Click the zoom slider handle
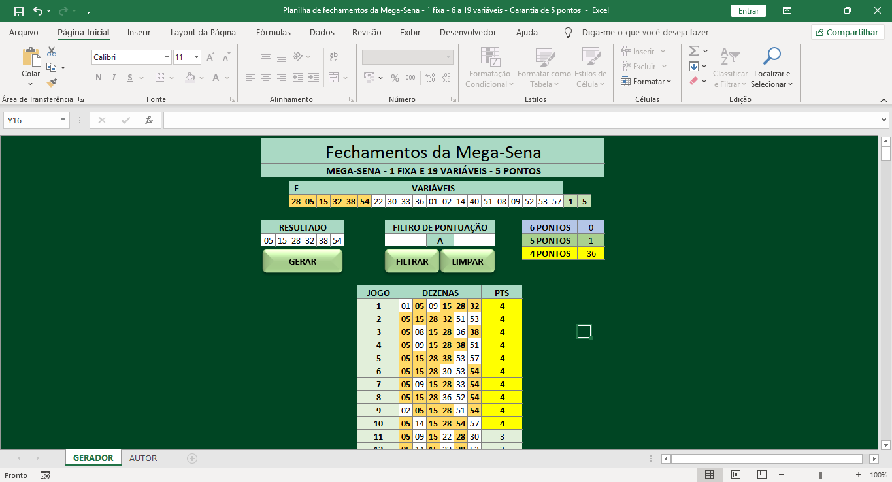Image resolution: width=892 pixels, height=482 pixels. coord(820,475)
